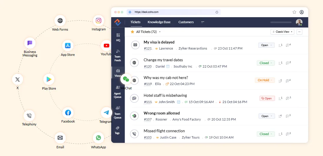Switch to the Knowledge Base tab
Screen dimensions: 323x156
point(159,22)
